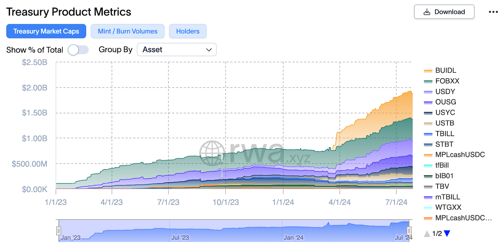Click the $2.50B y-axis label
Viewport: 503px width, 243px height.
tap(35, 62)
